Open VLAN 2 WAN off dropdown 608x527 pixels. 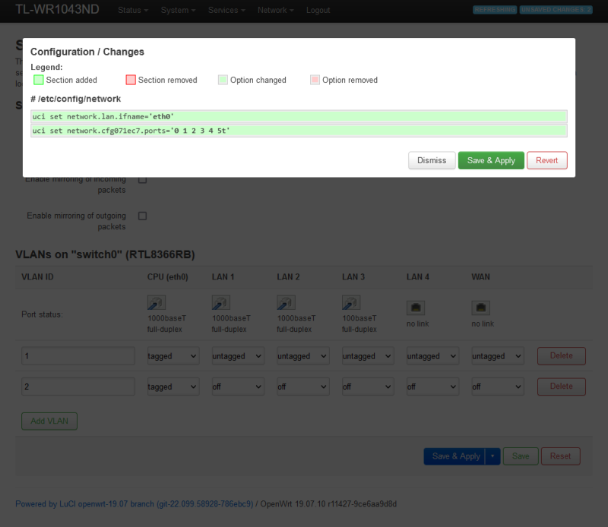498,387
